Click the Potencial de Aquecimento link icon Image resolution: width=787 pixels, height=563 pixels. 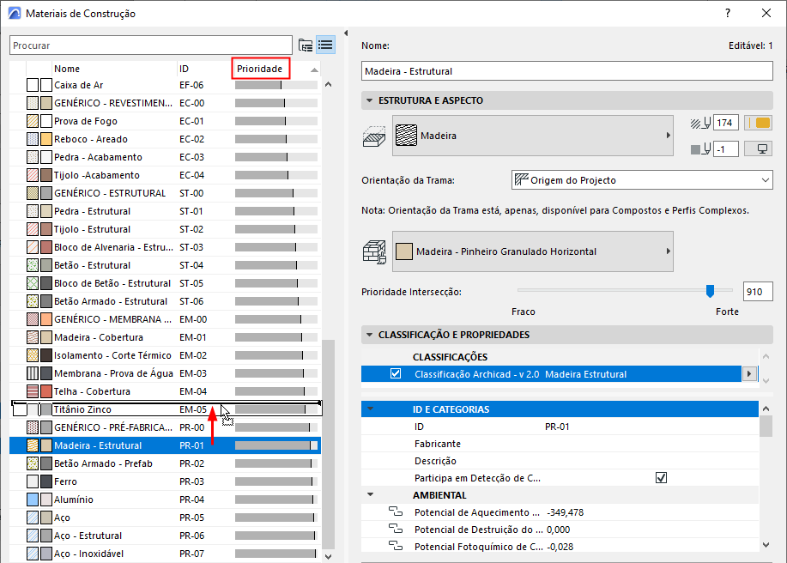396,512
